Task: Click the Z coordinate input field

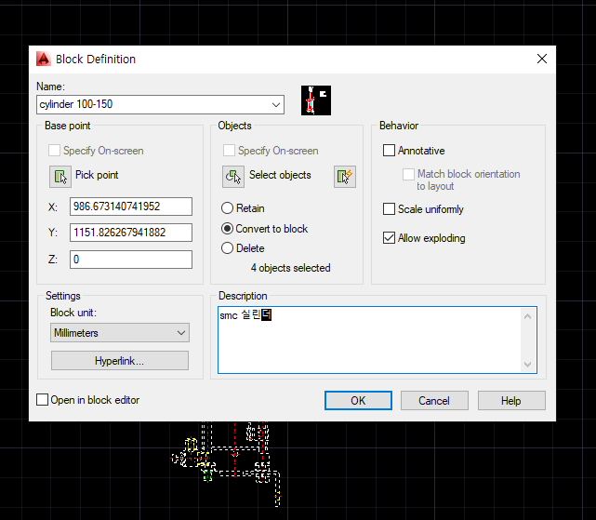Action: (x=131, y=260)
